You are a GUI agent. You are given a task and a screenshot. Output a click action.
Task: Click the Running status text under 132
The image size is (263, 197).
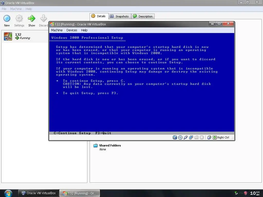click(25, 38)
